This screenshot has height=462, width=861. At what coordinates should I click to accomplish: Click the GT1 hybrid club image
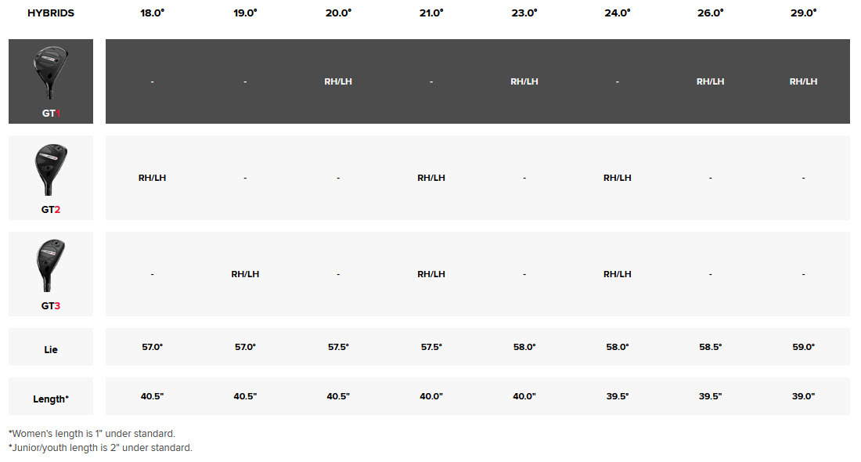point(50,73)
